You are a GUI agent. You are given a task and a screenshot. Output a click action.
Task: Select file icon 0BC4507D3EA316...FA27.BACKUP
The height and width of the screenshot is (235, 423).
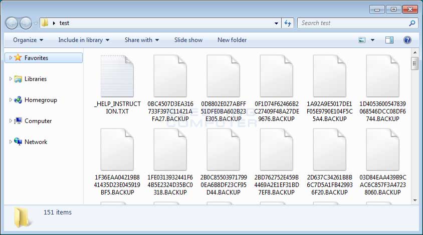pyautogui.click(x=170, y=76)
